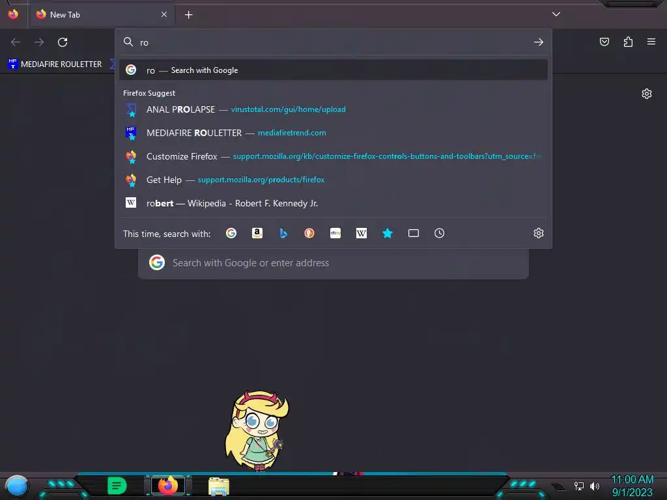Open volume speaker icon in tray
667x500 pixels.
coord(595,486)
